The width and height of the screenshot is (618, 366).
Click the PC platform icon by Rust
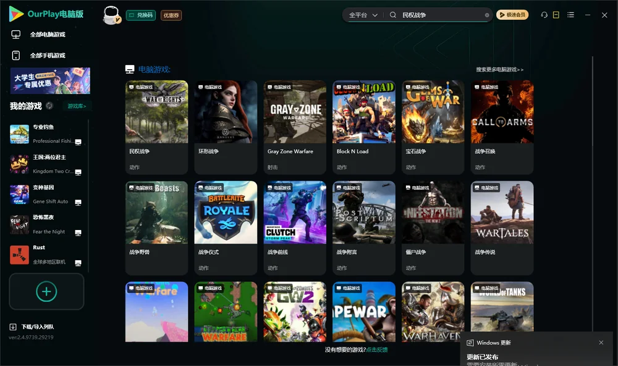(x=78, y=263)
